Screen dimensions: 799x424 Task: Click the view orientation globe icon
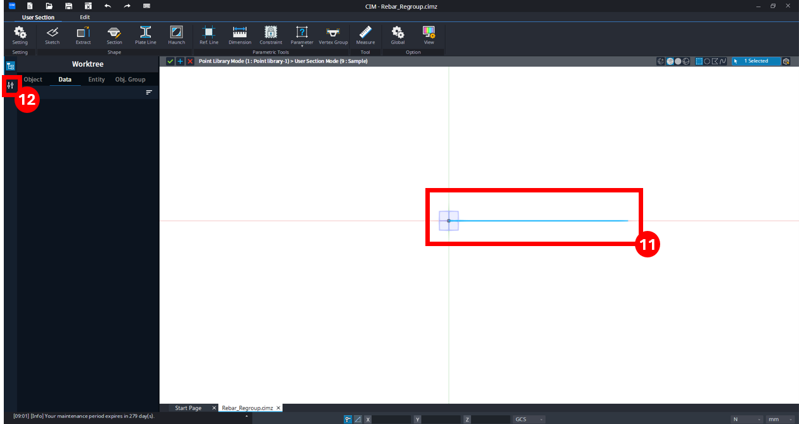661,61
